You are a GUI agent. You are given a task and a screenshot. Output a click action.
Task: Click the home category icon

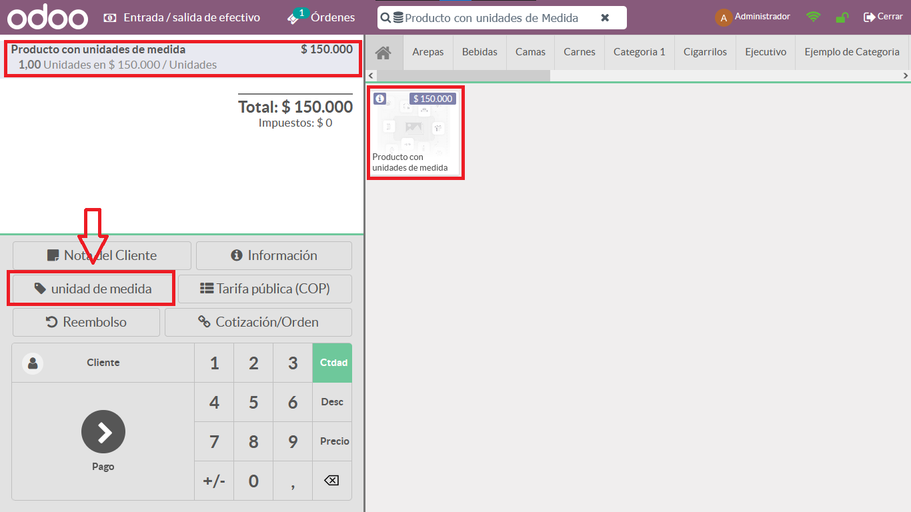[383, 52]
